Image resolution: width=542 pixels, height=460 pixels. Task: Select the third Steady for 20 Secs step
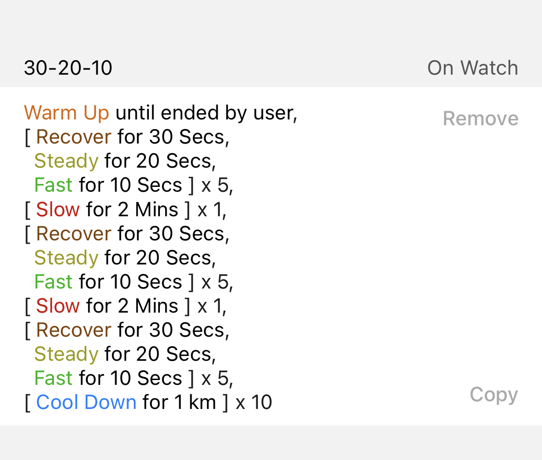pos(124,354)
